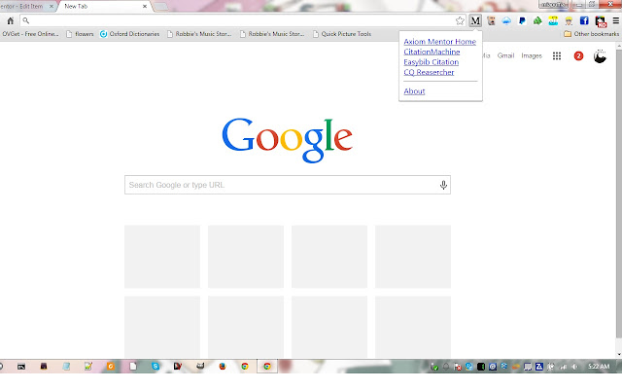Open command prompt from the taskbar
Screen dimensions: 622x389
point(21,367)
